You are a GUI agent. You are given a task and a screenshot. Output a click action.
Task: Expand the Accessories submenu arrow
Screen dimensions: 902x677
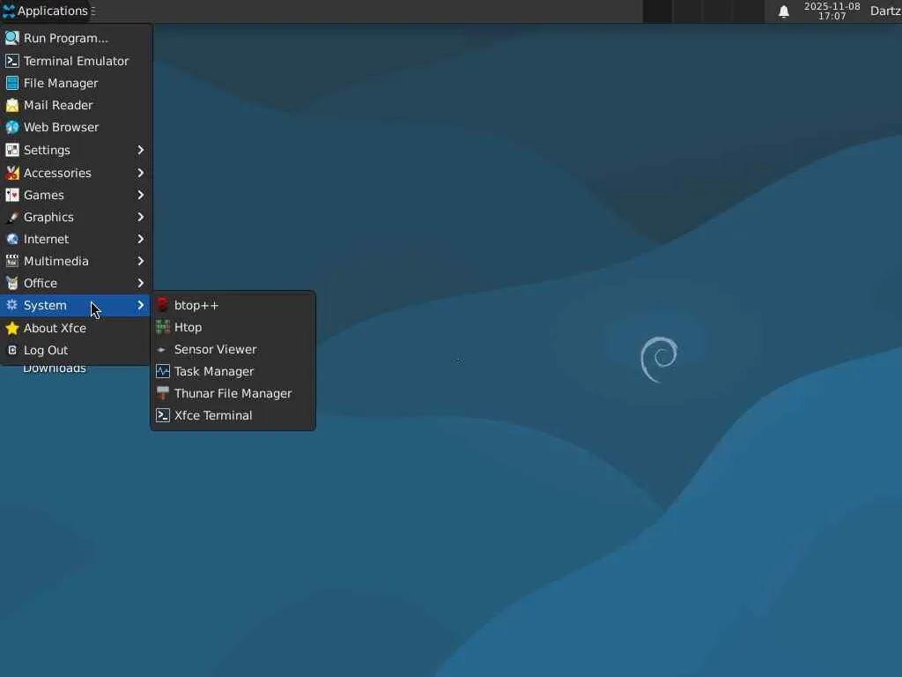click(x=140, y=173)
